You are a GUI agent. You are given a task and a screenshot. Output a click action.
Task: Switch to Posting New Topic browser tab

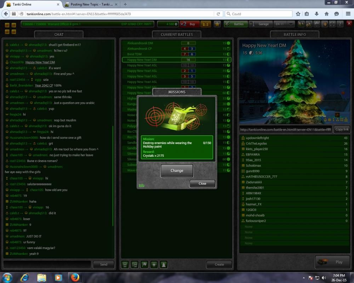[91, 4]
